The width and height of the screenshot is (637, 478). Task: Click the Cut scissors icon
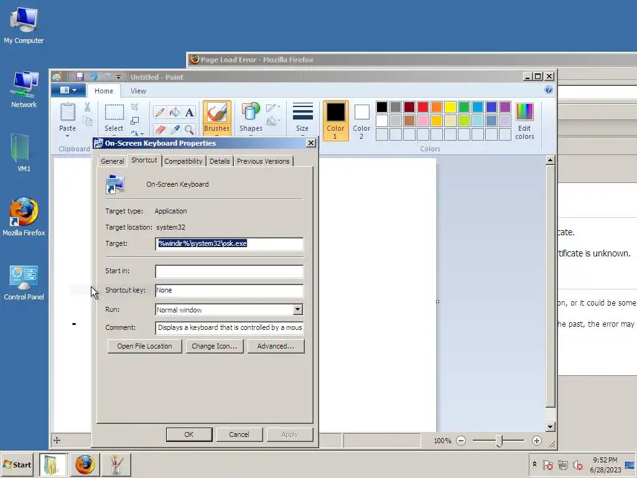click(x=87, y=107)
